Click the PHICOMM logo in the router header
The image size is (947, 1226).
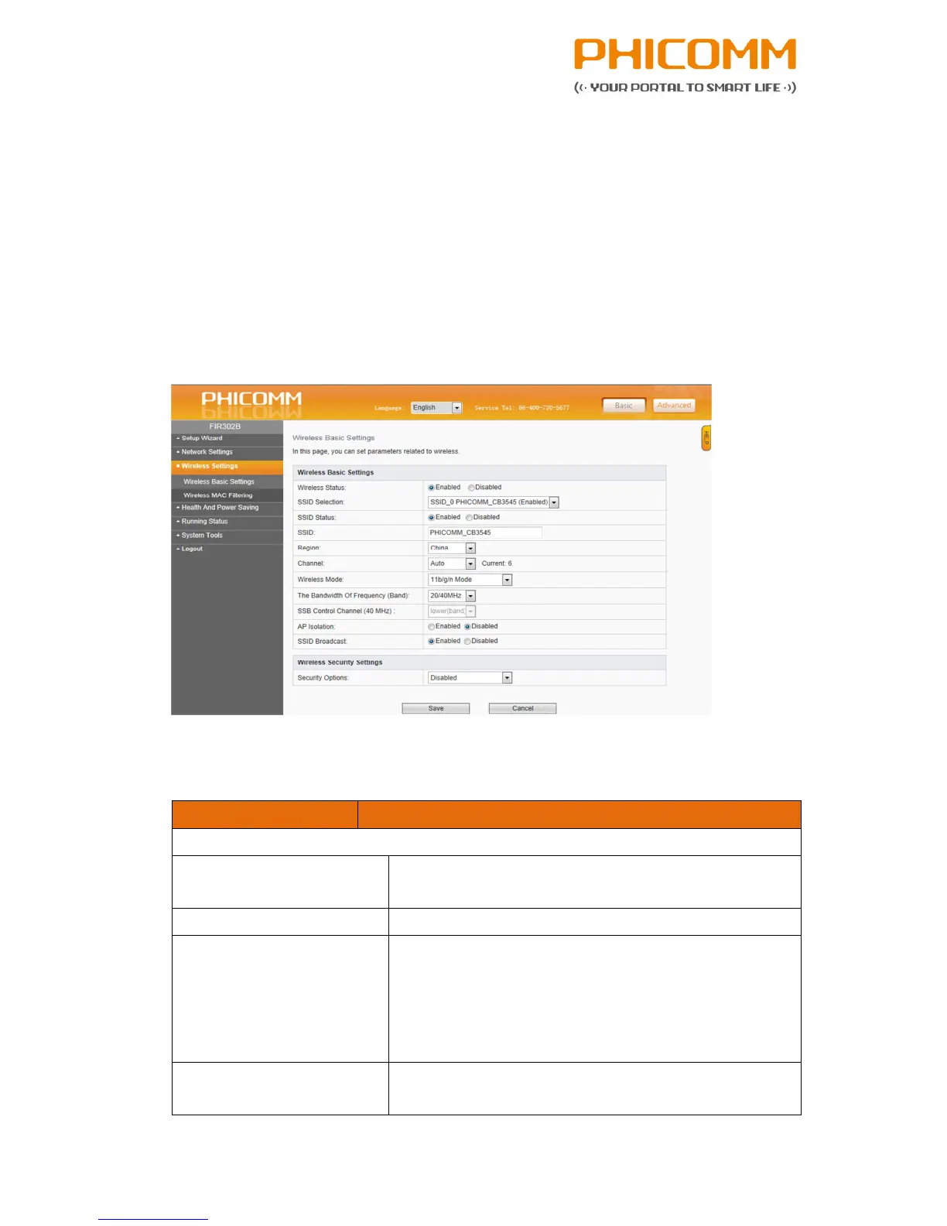[251, 399]
